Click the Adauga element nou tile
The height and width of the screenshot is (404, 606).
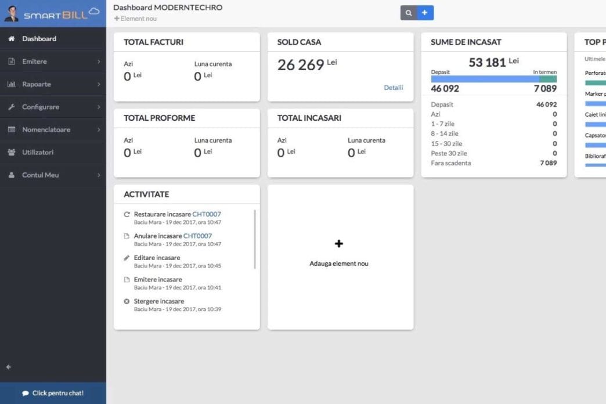coord(340,257)
